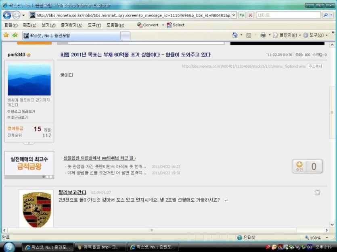Screen dimensions: 337x252
Task: Click the Windows Start orb
Action: point(9,246)
